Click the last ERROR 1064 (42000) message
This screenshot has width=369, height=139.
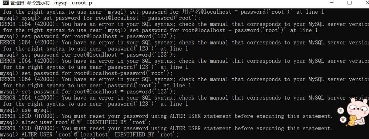coord(185,97)
